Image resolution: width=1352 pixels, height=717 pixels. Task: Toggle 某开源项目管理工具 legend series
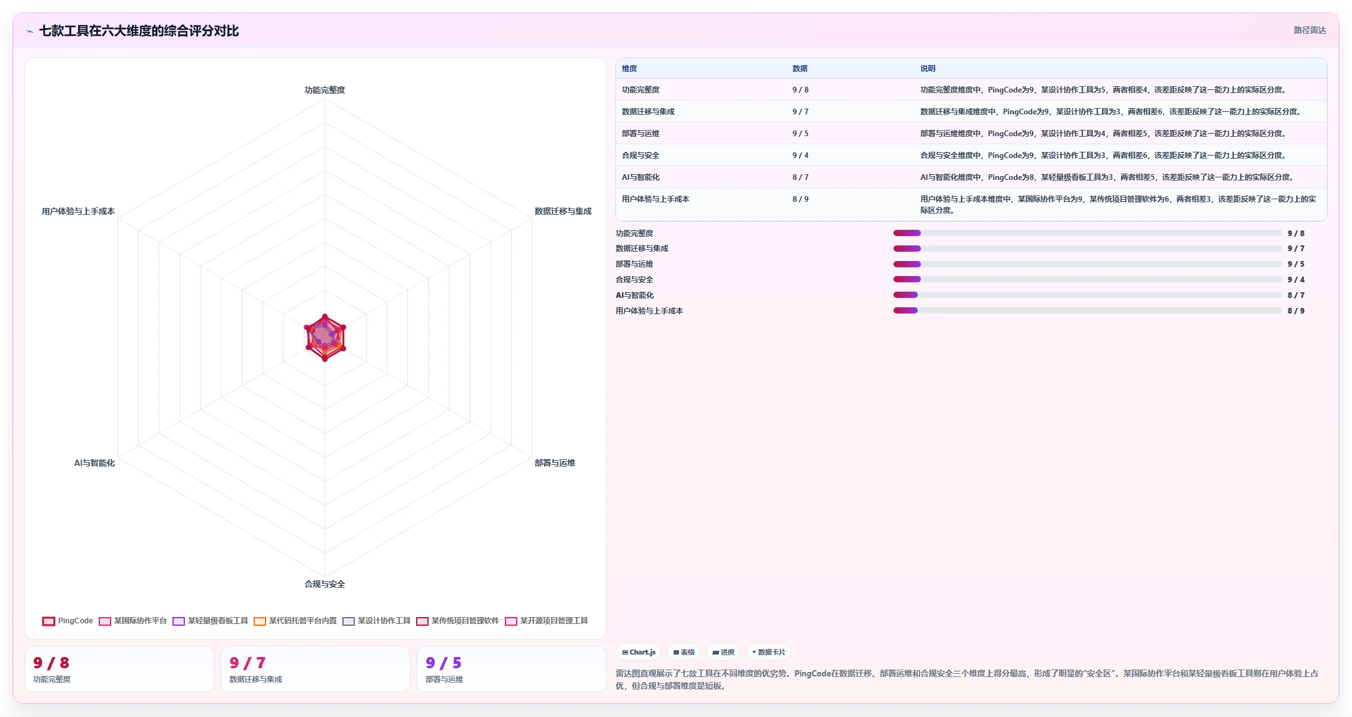(547, 621)
